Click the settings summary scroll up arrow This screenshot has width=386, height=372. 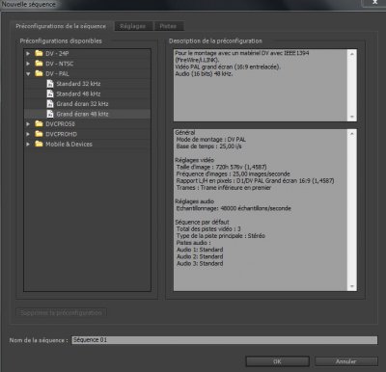(x=352, y=134)
